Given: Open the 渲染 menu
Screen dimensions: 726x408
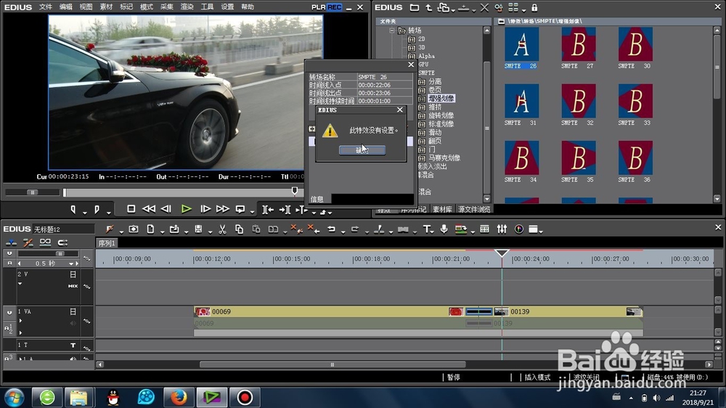Looking at the screenshot, I should (x=187, y=7).
